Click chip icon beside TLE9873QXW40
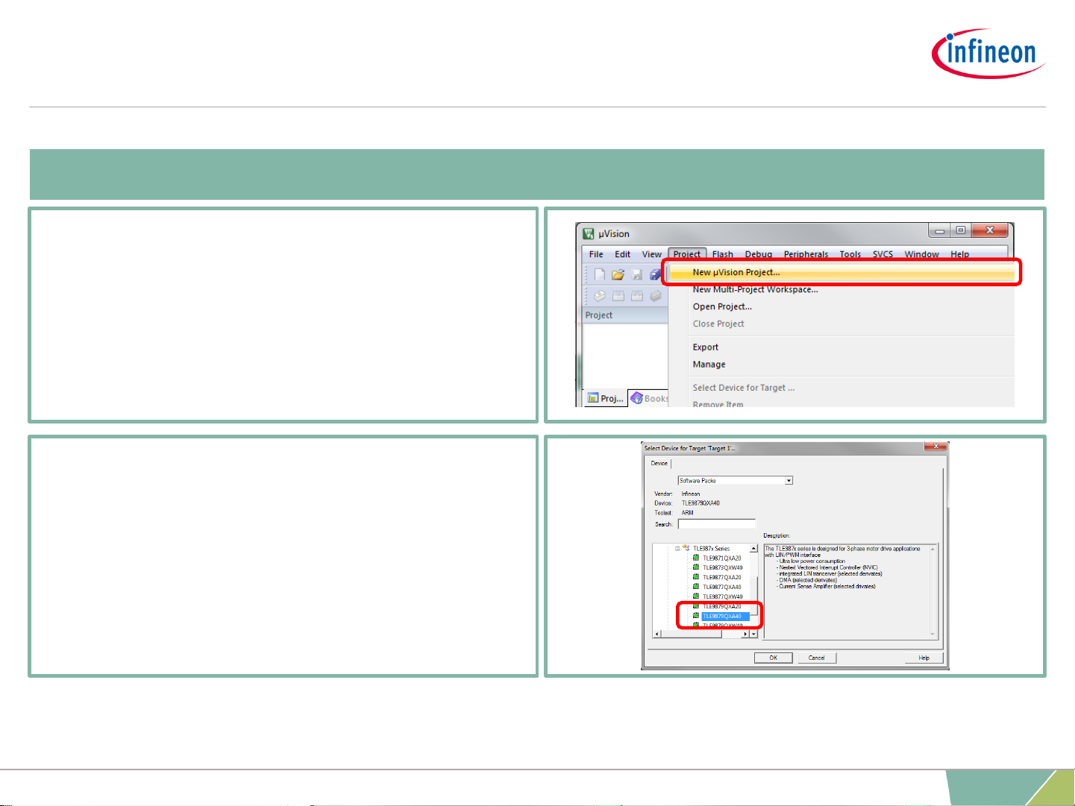Screen dimensions: 1075x806 pos(696,567)
